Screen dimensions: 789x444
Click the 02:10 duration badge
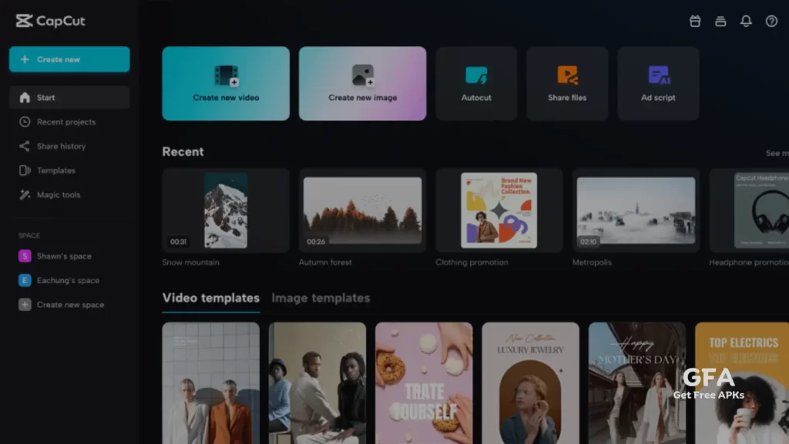click(588, 242)
